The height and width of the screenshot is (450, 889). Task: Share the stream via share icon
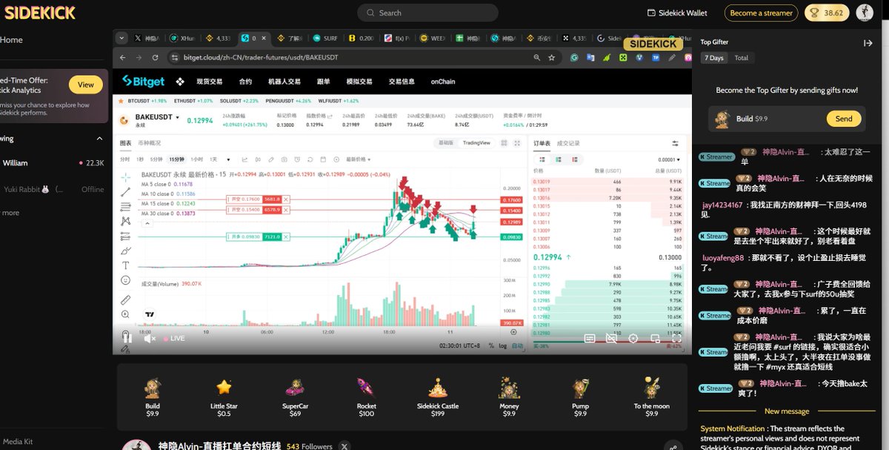click(673, 446)
